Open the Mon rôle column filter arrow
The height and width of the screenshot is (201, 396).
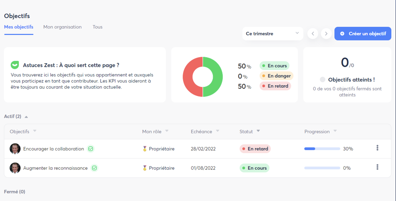(167, 131)
